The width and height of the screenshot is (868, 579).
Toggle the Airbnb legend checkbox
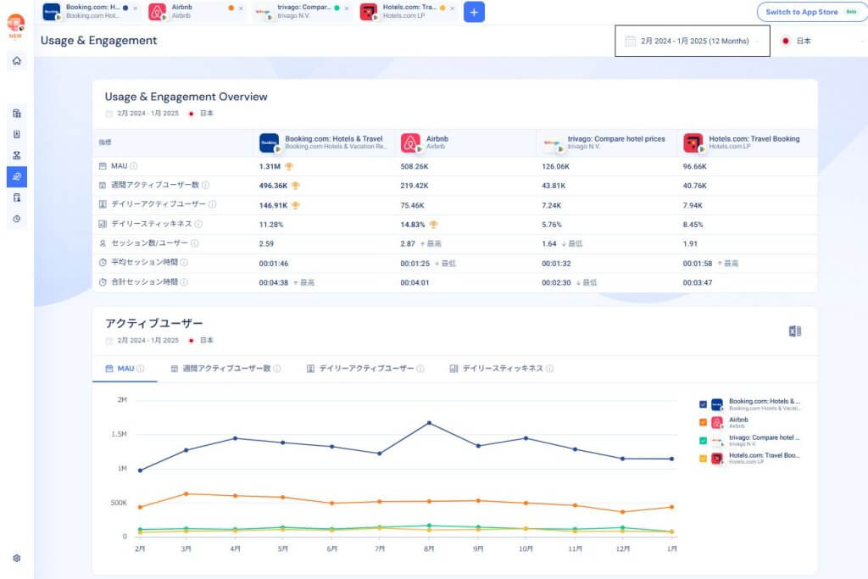tap(703, 422)
